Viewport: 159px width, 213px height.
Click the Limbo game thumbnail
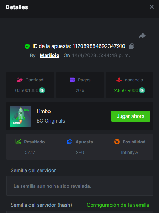[20, 116]
